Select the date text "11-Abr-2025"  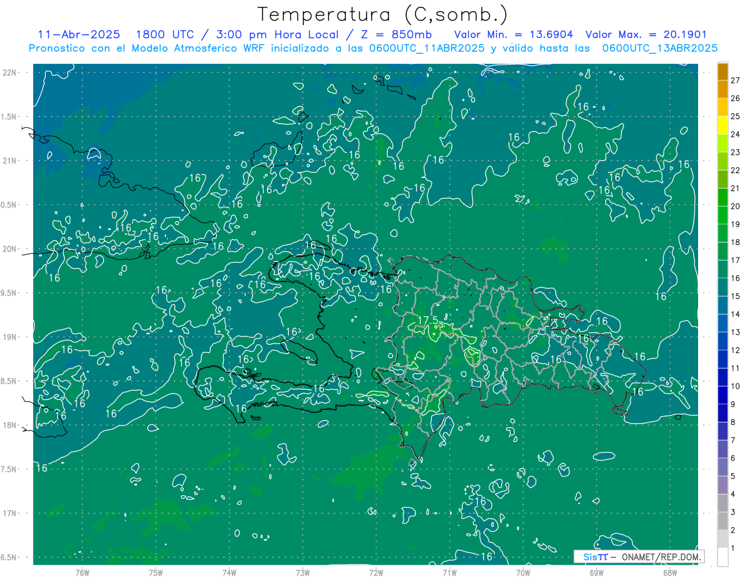pyautogui.click(x=78, y=34)
